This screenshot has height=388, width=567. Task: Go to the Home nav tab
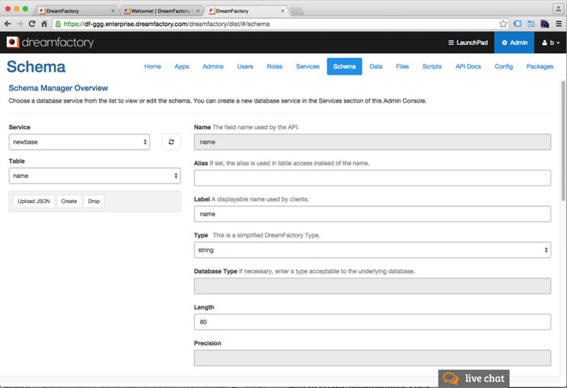coord(153,66)
